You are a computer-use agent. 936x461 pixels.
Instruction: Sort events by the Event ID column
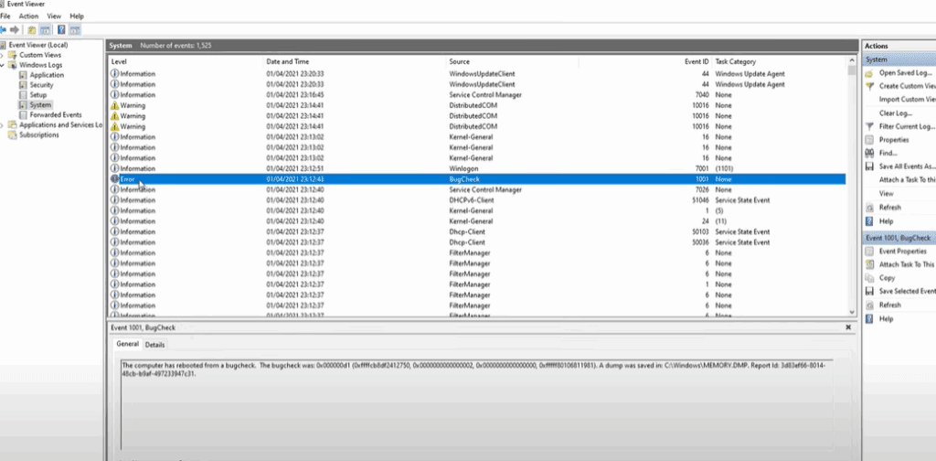pos(697,61)
